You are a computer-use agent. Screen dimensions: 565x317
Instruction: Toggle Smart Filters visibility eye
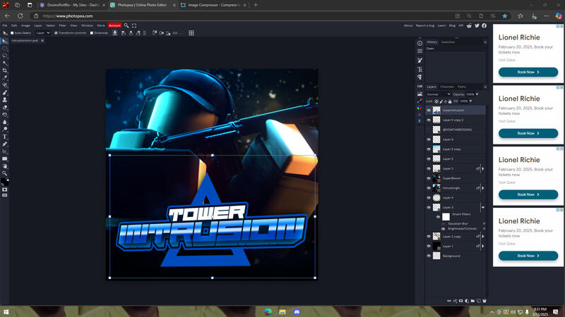[x=438, y=217]
